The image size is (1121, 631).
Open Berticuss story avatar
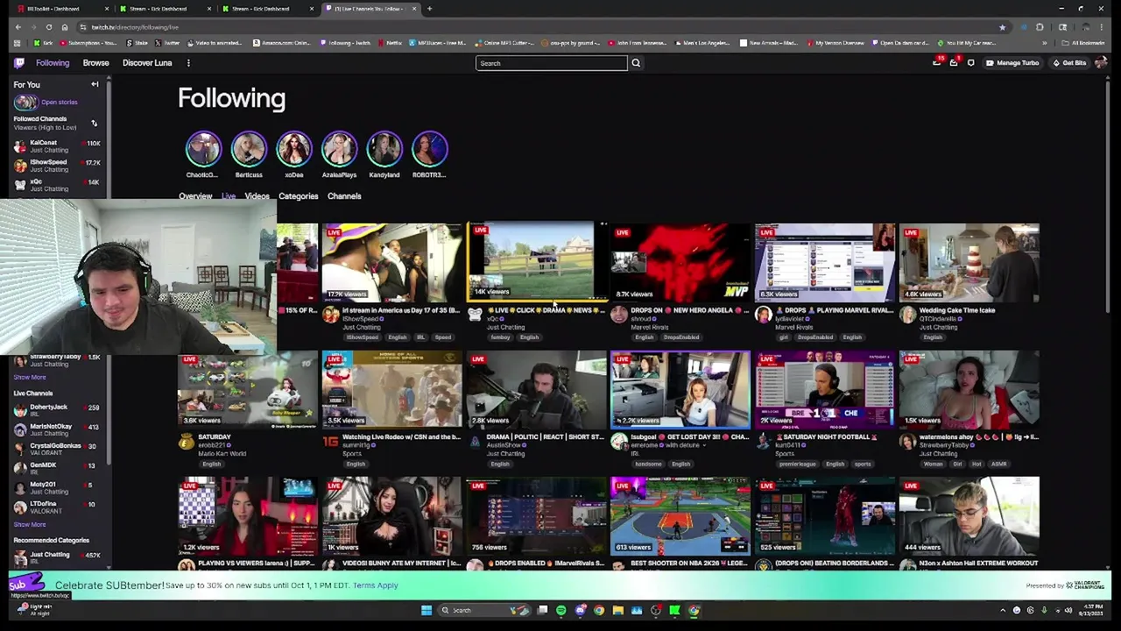click(x=249, y=150)
